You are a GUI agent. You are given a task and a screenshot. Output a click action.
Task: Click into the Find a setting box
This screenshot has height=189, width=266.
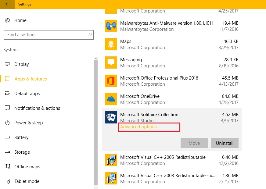(46, 35)
